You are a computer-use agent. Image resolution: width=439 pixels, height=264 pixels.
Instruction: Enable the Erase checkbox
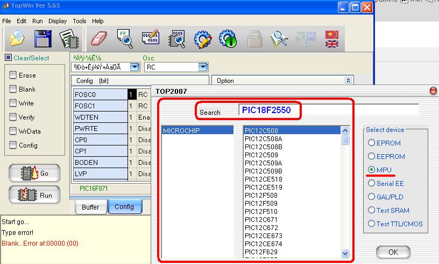[13, 75]
